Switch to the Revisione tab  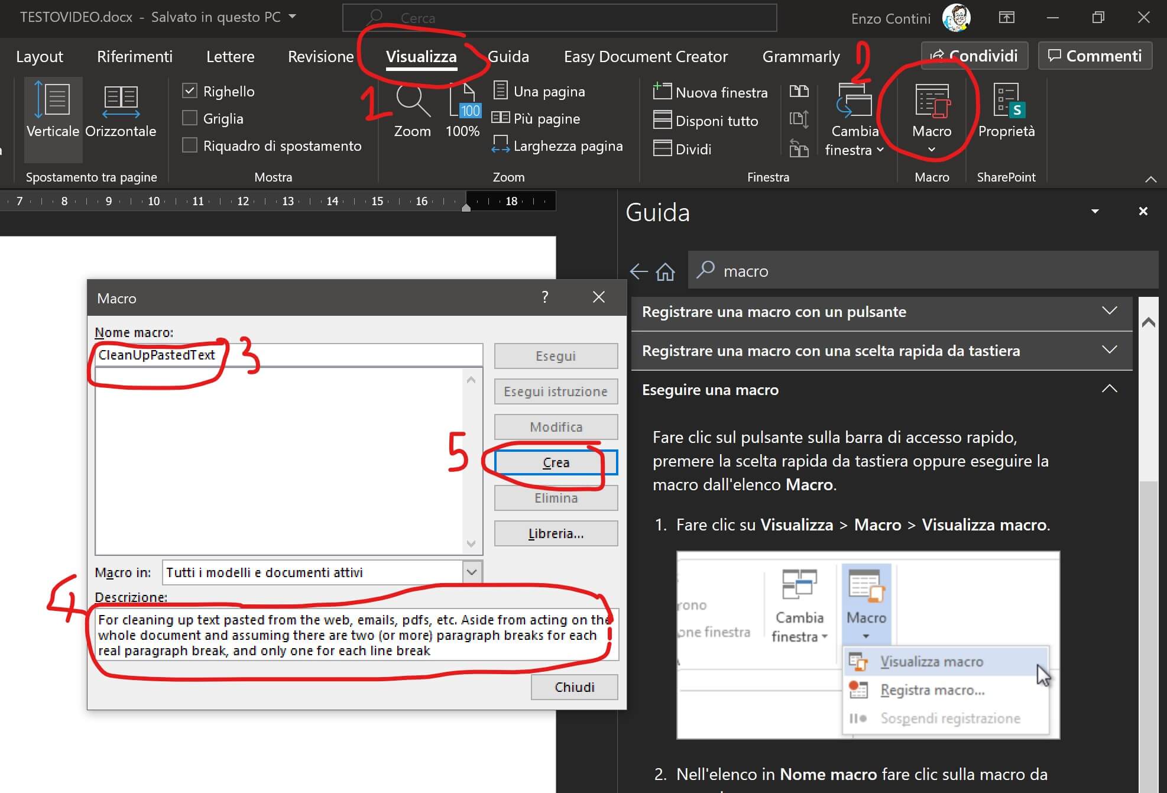pos(320,57)
